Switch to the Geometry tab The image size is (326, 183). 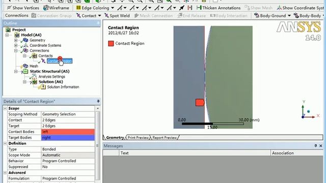(x=115, y=138)
